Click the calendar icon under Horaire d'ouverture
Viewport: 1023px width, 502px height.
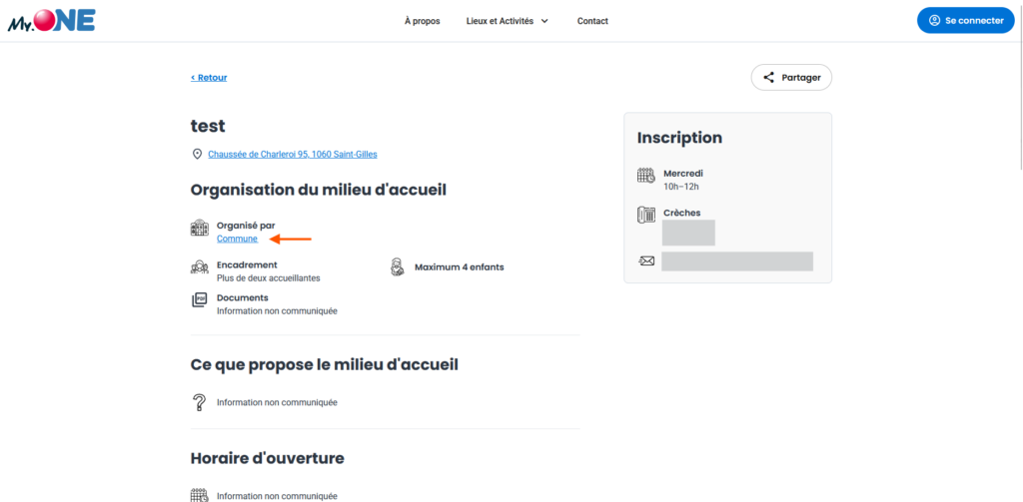(199, 495)
